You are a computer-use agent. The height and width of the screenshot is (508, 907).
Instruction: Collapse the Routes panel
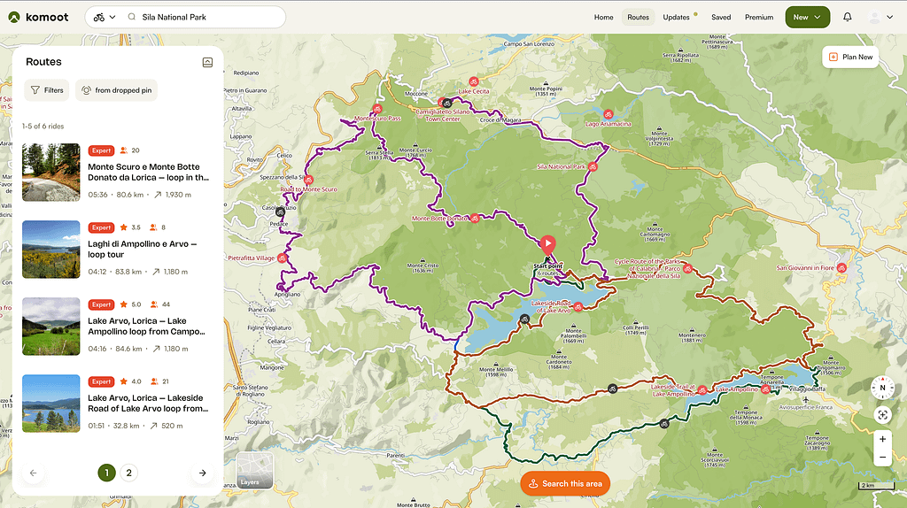tap(207, 62)
